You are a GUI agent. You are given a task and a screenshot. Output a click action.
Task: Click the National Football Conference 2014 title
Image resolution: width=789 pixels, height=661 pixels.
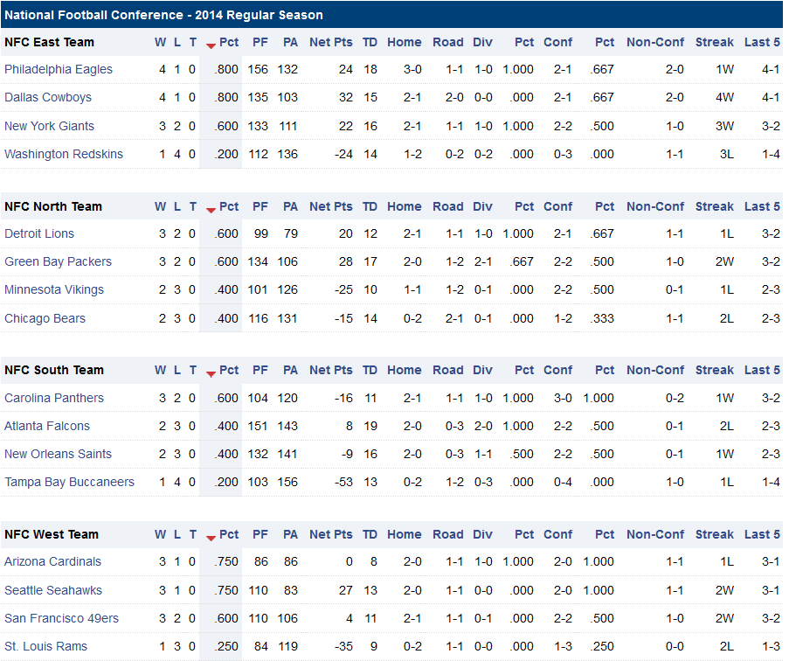pyautogui.click(x=163, y=15)
